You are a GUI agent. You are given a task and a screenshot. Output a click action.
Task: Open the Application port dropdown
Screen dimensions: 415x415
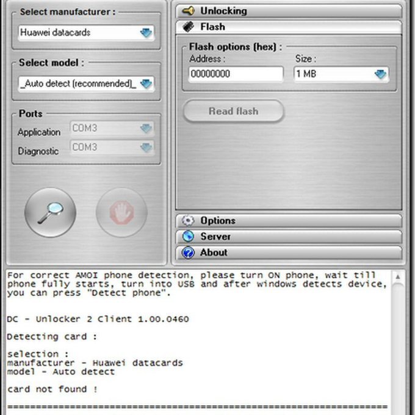pyautogui.click(x=145, y=129)
